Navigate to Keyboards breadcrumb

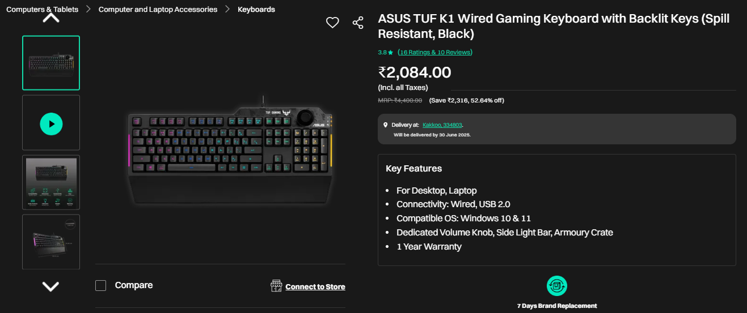click(x=256, y=10)
